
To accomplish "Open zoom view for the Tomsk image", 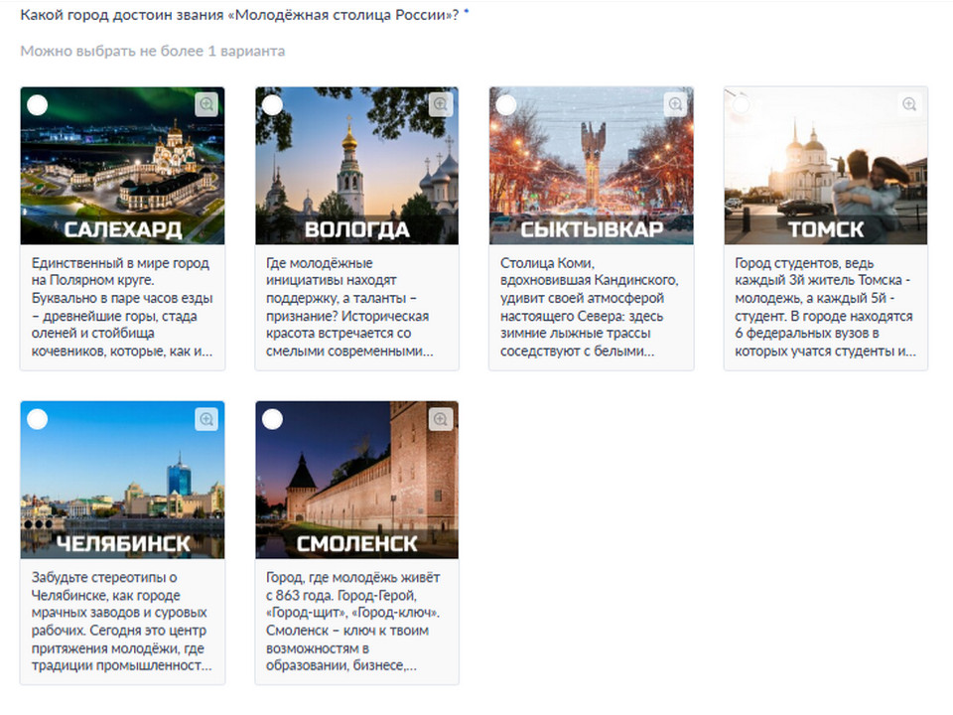I will 909,104.
